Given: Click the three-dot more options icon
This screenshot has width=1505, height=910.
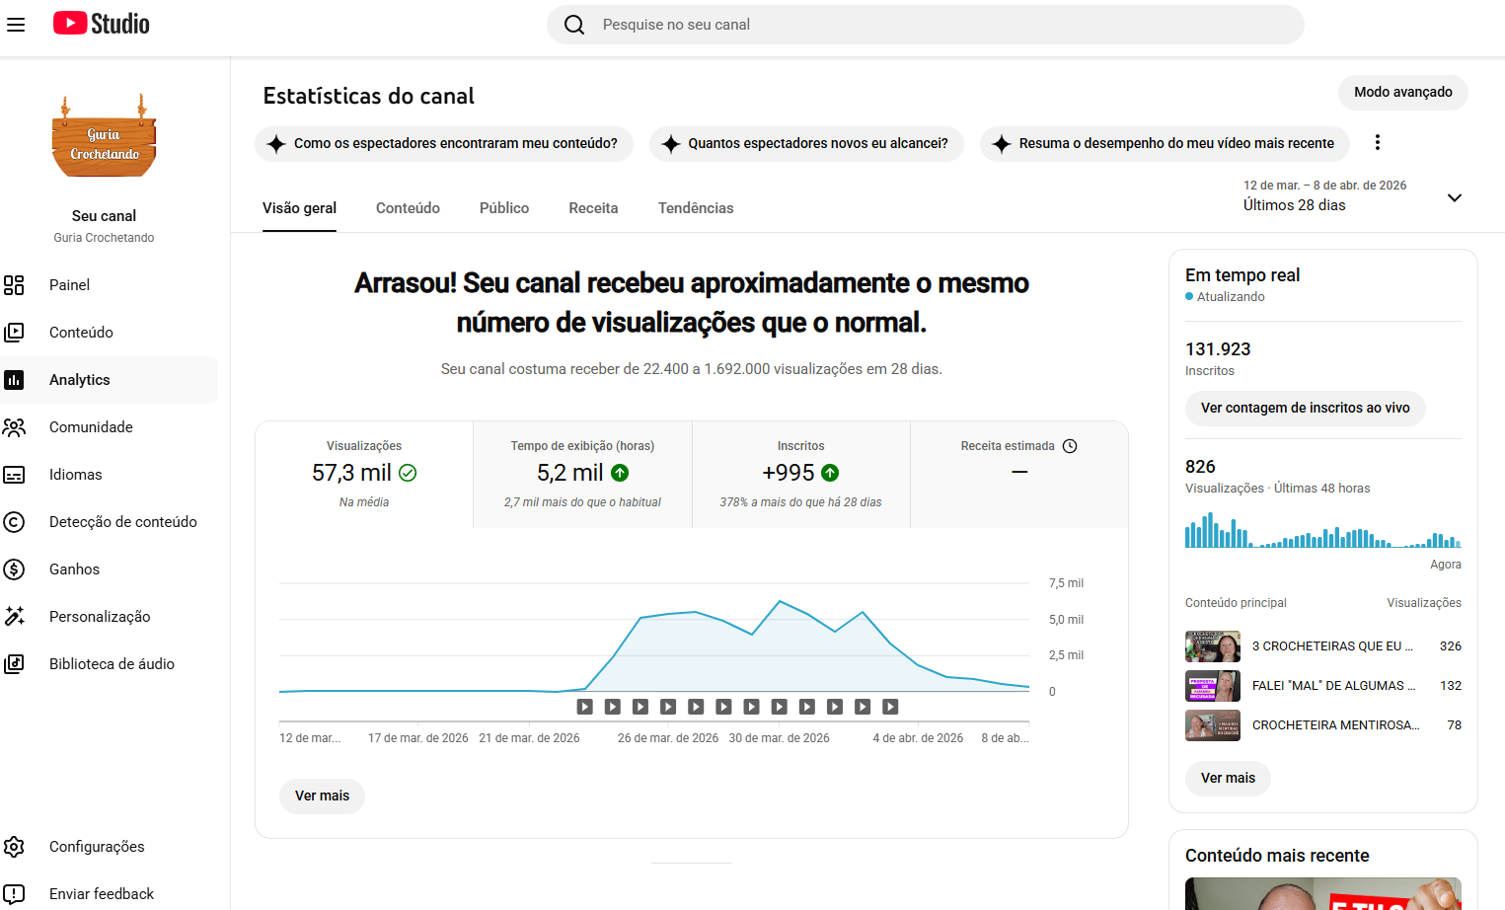Looking at the screenshot, I should coord(1377,143).
